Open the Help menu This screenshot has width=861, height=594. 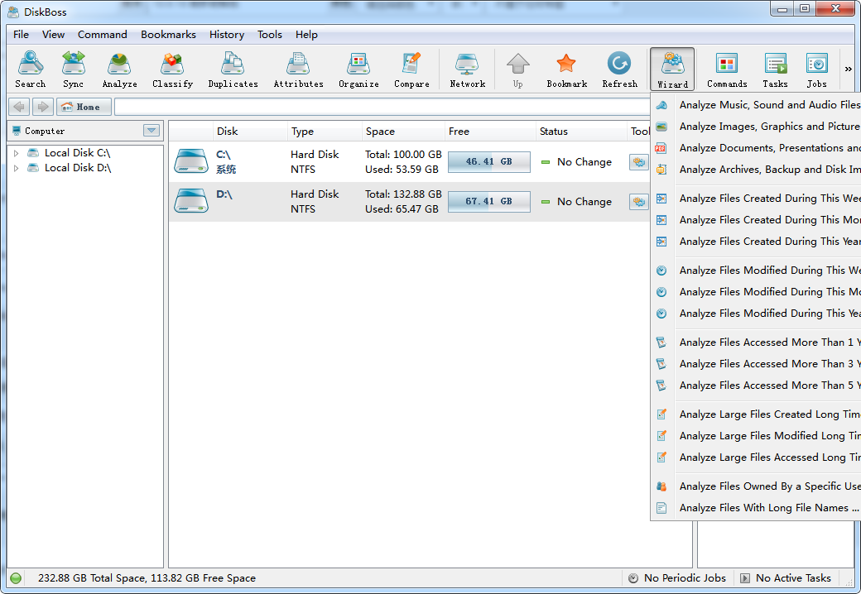[306, 35]
